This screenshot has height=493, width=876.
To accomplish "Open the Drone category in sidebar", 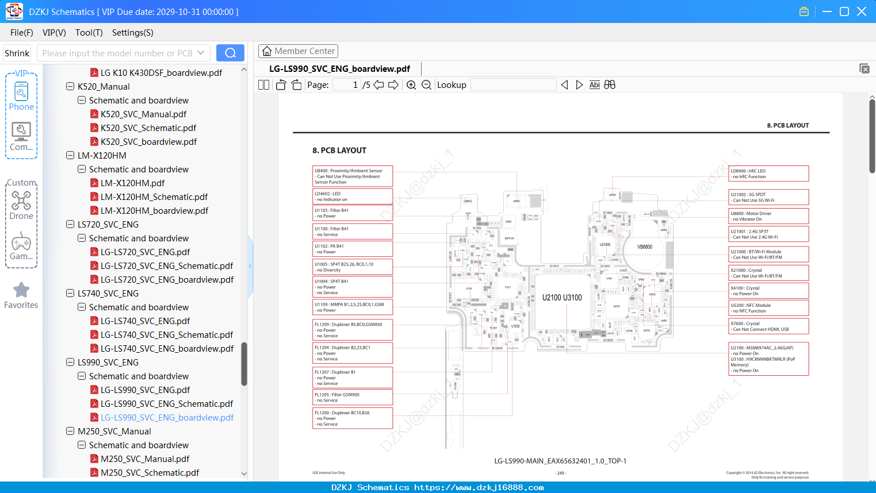I will pyautogui.click(x=21, y=205).
